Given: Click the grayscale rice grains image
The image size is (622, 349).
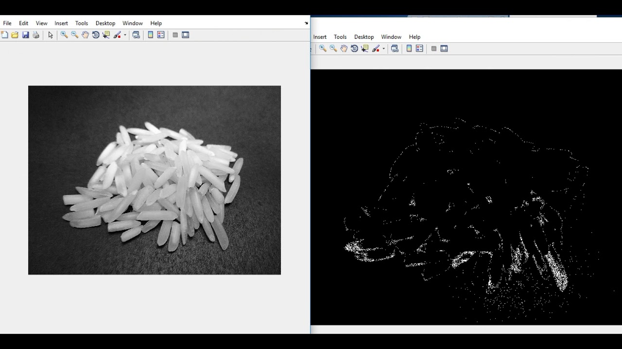Looking at the screenshot, I should 155,180.
